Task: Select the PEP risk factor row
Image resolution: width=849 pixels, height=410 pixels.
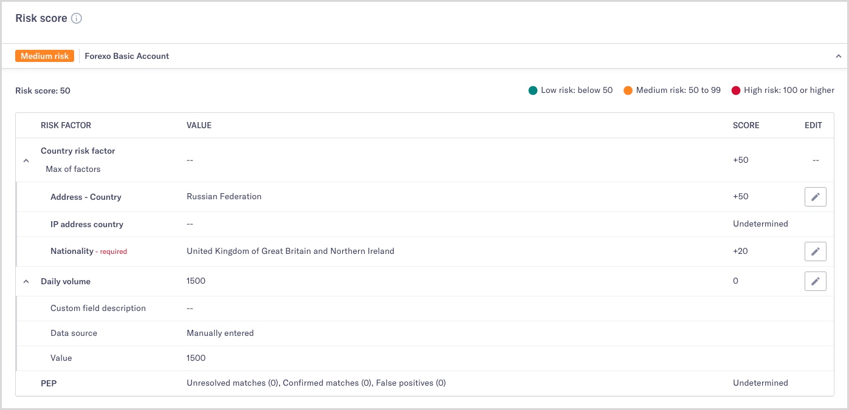Action: [x=49, y=383]
